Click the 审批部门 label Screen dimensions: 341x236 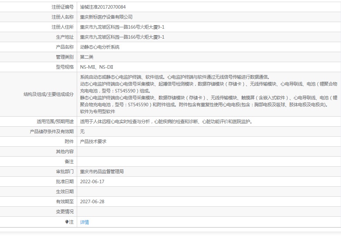pos(65,171)
